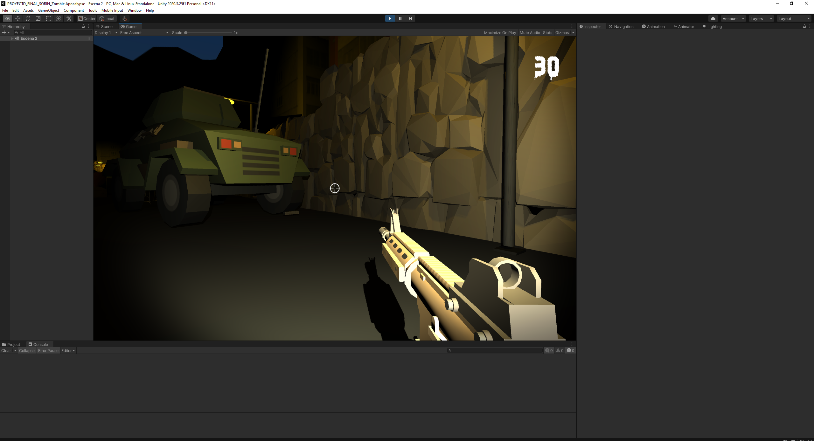Toggle Error Pause in Console
The height and width of the screenshot is (441, 814).
(x=48, y=351)
